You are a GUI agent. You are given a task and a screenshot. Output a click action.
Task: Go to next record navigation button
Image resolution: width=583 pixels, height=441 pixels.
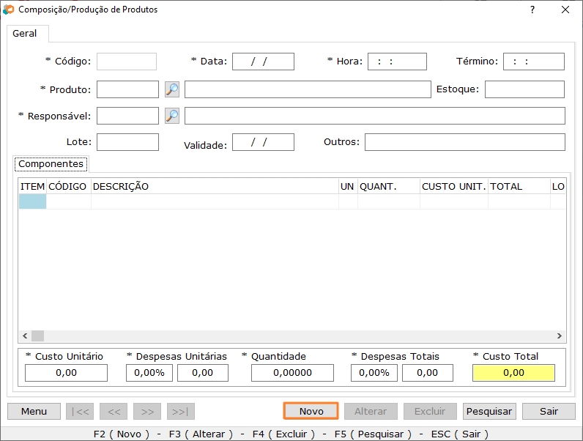(x=147, y=411)
